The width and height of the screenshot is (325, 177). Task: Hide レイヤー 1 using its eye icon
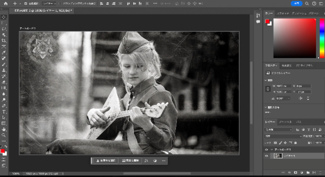click(266, 156)
